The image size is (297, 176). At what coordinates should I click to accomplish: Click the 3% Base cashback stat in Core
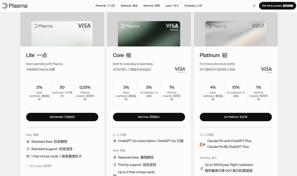[x=126, y=93]
